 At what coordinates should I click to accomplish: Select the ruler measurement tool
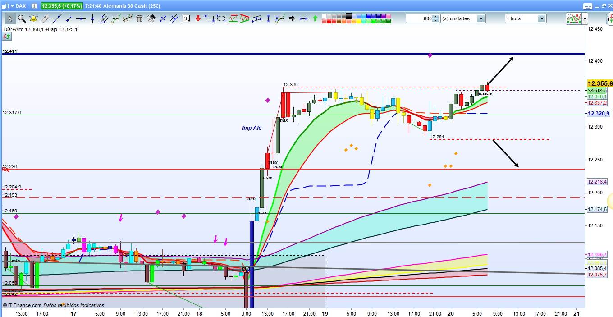[x=45, y=18]
